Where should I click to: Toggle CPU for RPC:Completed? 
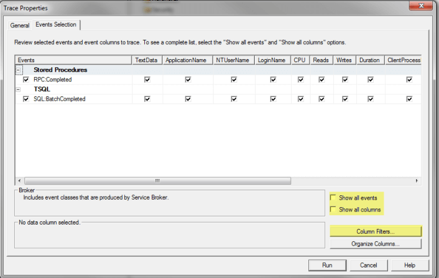(301, 80)
